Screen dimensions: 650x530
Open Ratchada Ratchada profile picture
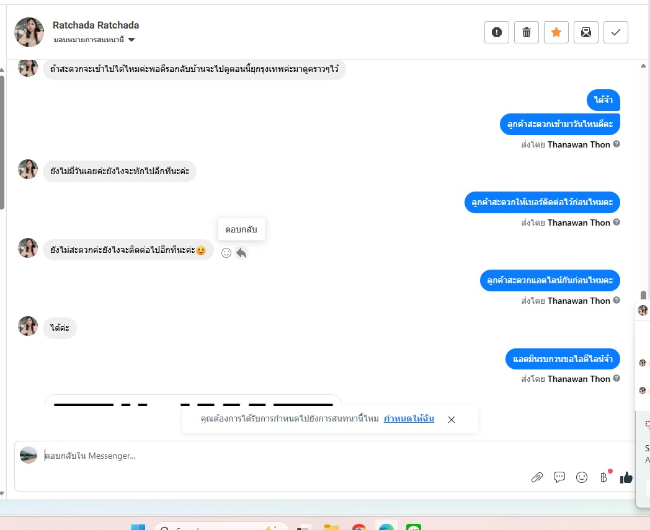tap(29, 32)
